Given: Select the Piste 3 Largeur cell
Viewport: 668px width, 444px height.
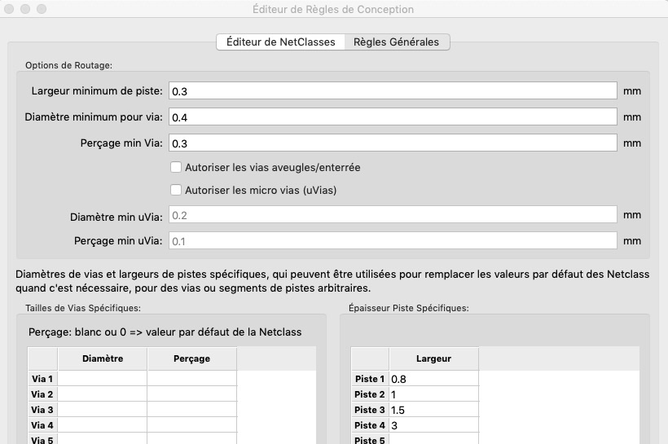Looking at the screenshot, I should (x=433, y=410).
